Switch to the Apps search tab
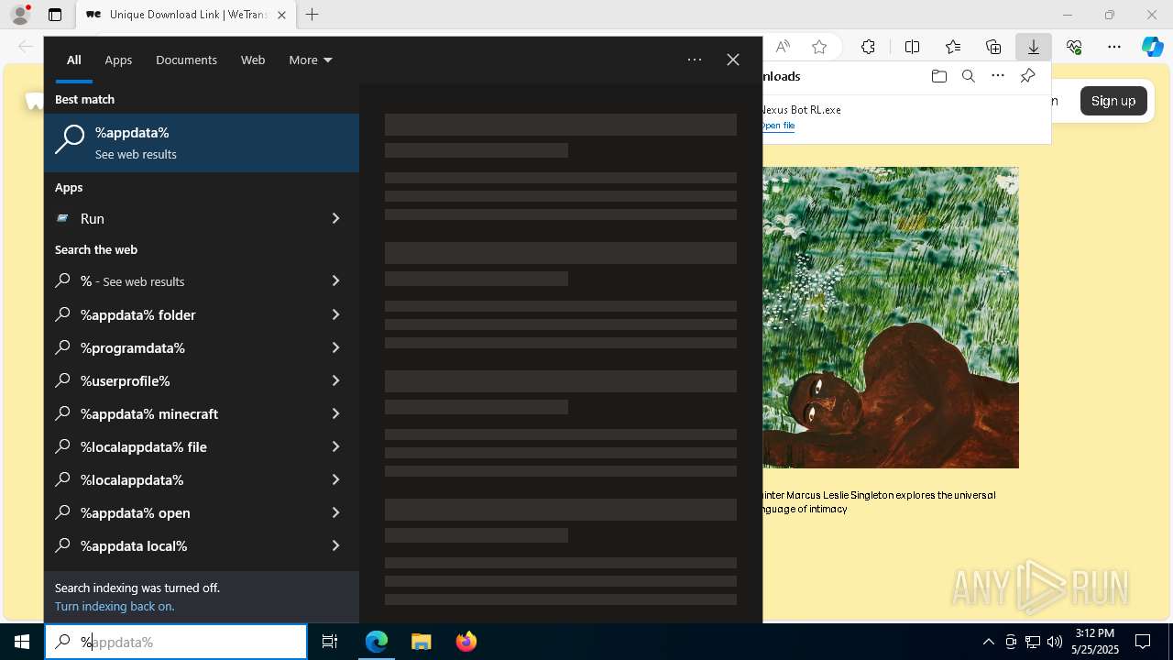The width and height of the screenshot is (1173, 660). click(118, 60)
